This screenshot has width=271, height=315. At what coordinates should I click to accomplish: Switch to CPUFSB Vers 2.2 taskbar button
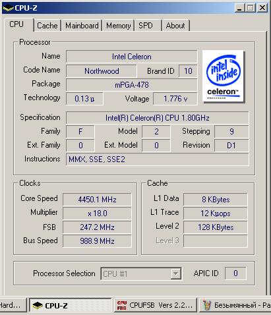155,305
